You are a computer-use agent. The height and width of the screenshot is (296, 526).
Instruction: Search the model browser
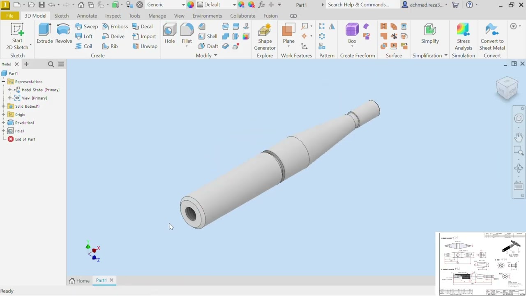51,64
